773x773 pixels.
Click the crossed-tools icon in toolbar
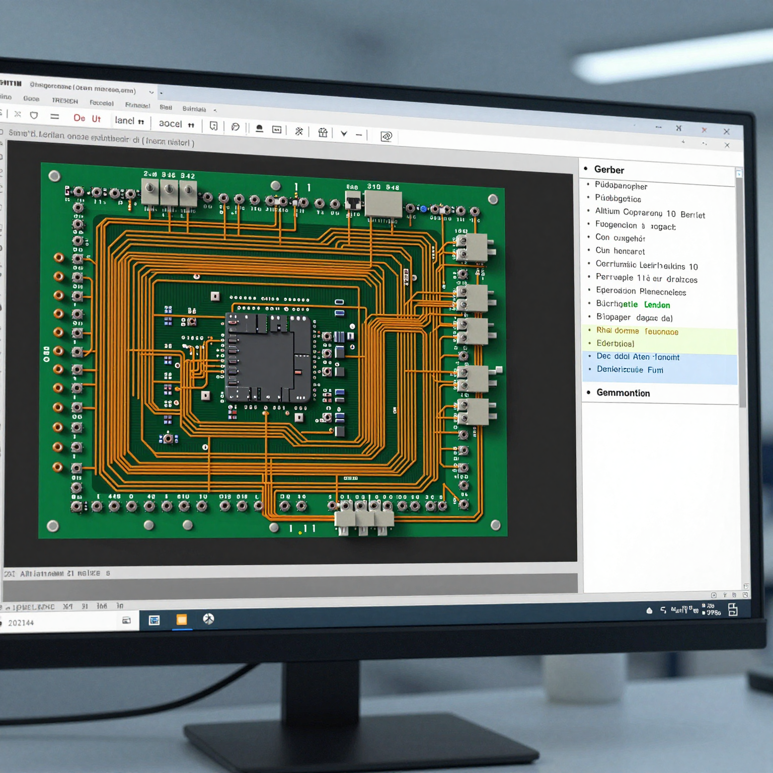(299, 131)
